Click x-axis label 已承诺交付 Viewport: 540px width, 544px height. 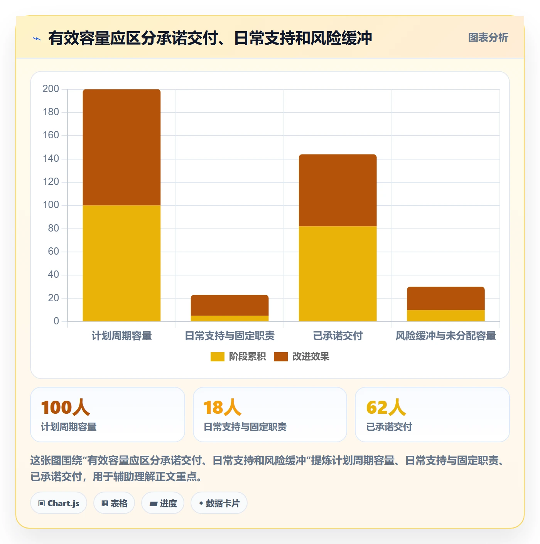tap(337, 336)
